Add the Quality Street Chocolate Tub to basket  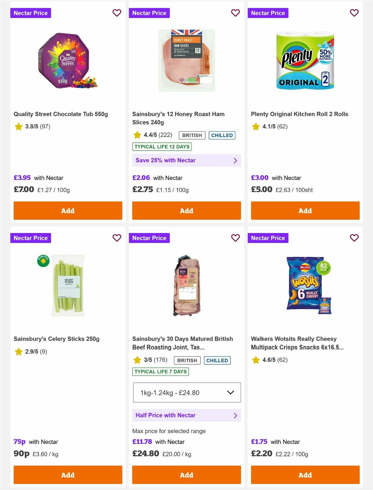[x=68, y=210]
